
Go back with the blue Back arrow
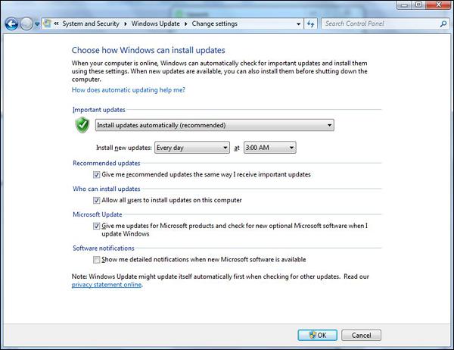point(11,23)
